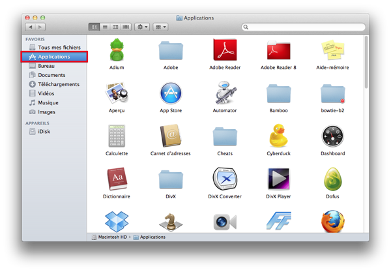391x272 pixels.
Task: Open Bureau in the sidebar
Action: (x=54, y=66)
